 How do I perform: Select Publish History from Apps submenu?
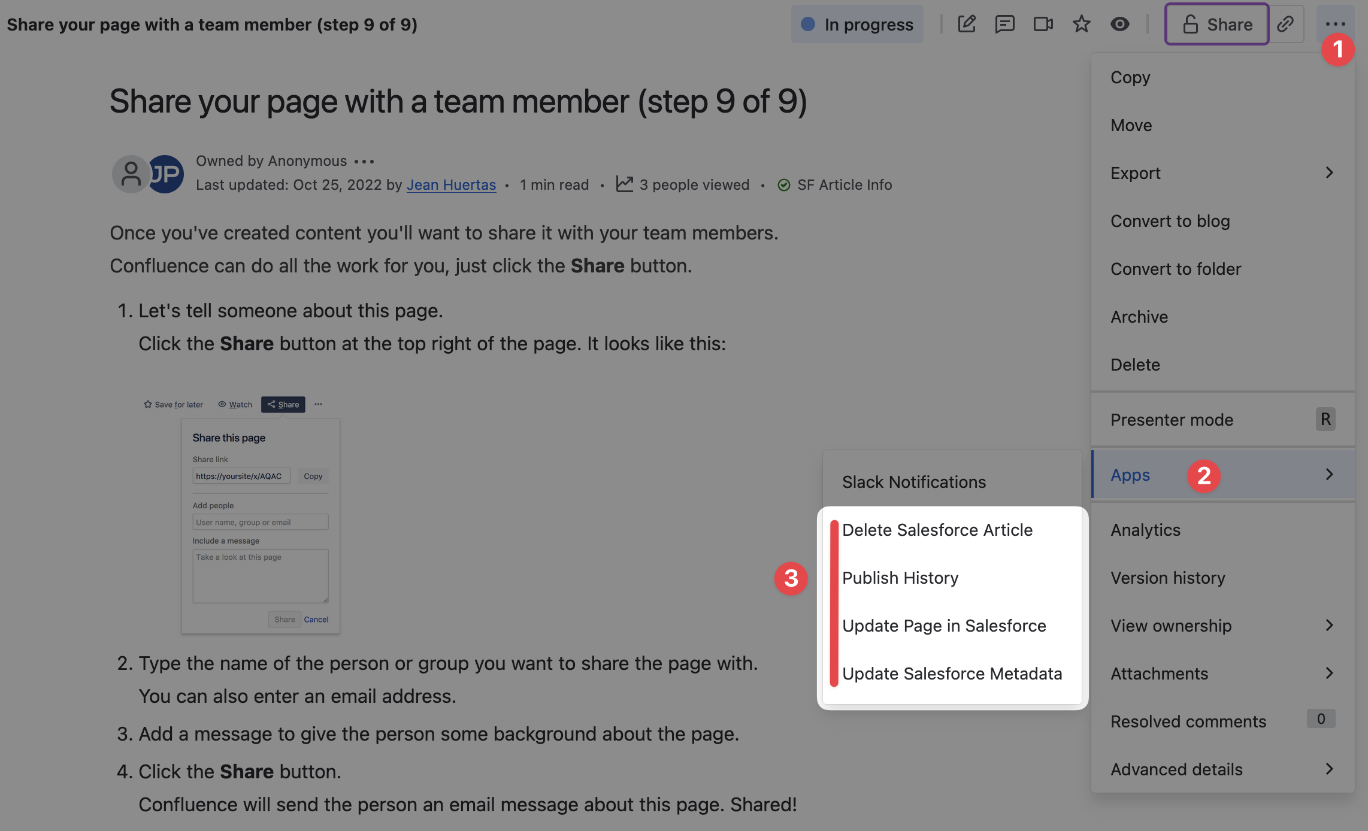click(900, 578)
